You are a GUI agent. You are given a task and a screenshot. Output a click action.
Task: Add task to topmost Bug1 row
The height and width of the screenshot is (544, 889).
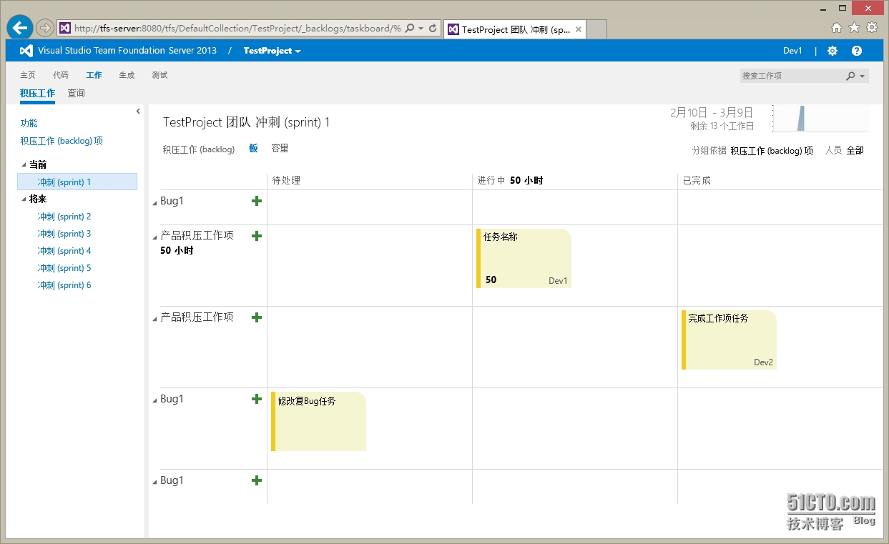pyautogui.click(x=257, y=201)
